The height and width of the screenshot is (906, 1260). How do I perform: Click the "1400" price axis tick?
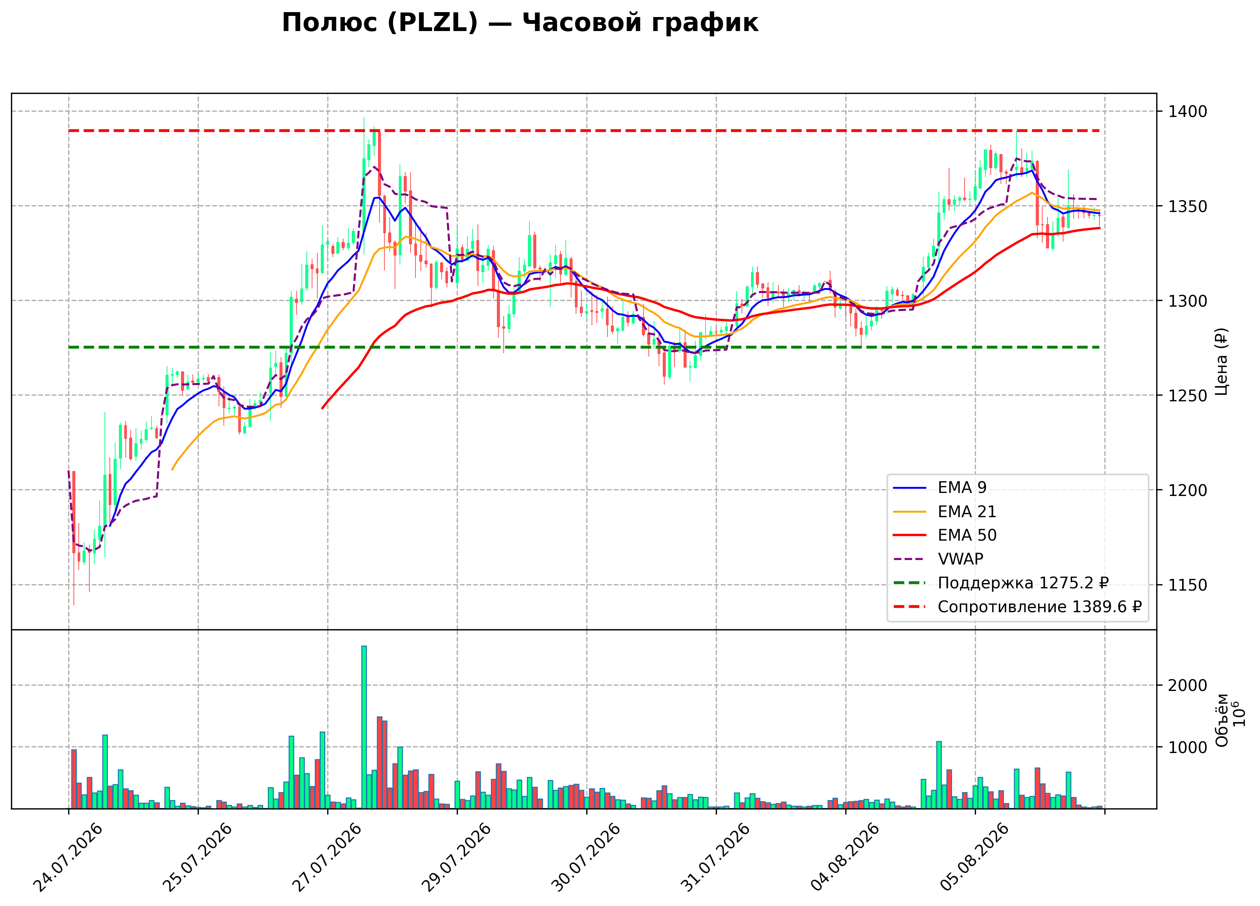[x=1188, y=112]
